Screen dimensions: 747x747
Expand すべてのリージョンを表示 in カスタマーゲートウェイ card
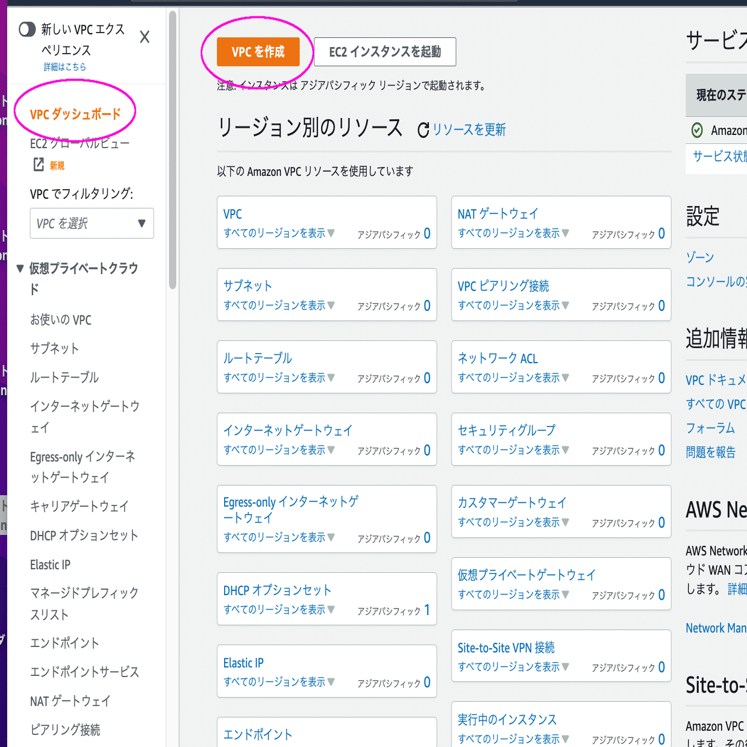(x=513, y=522)
